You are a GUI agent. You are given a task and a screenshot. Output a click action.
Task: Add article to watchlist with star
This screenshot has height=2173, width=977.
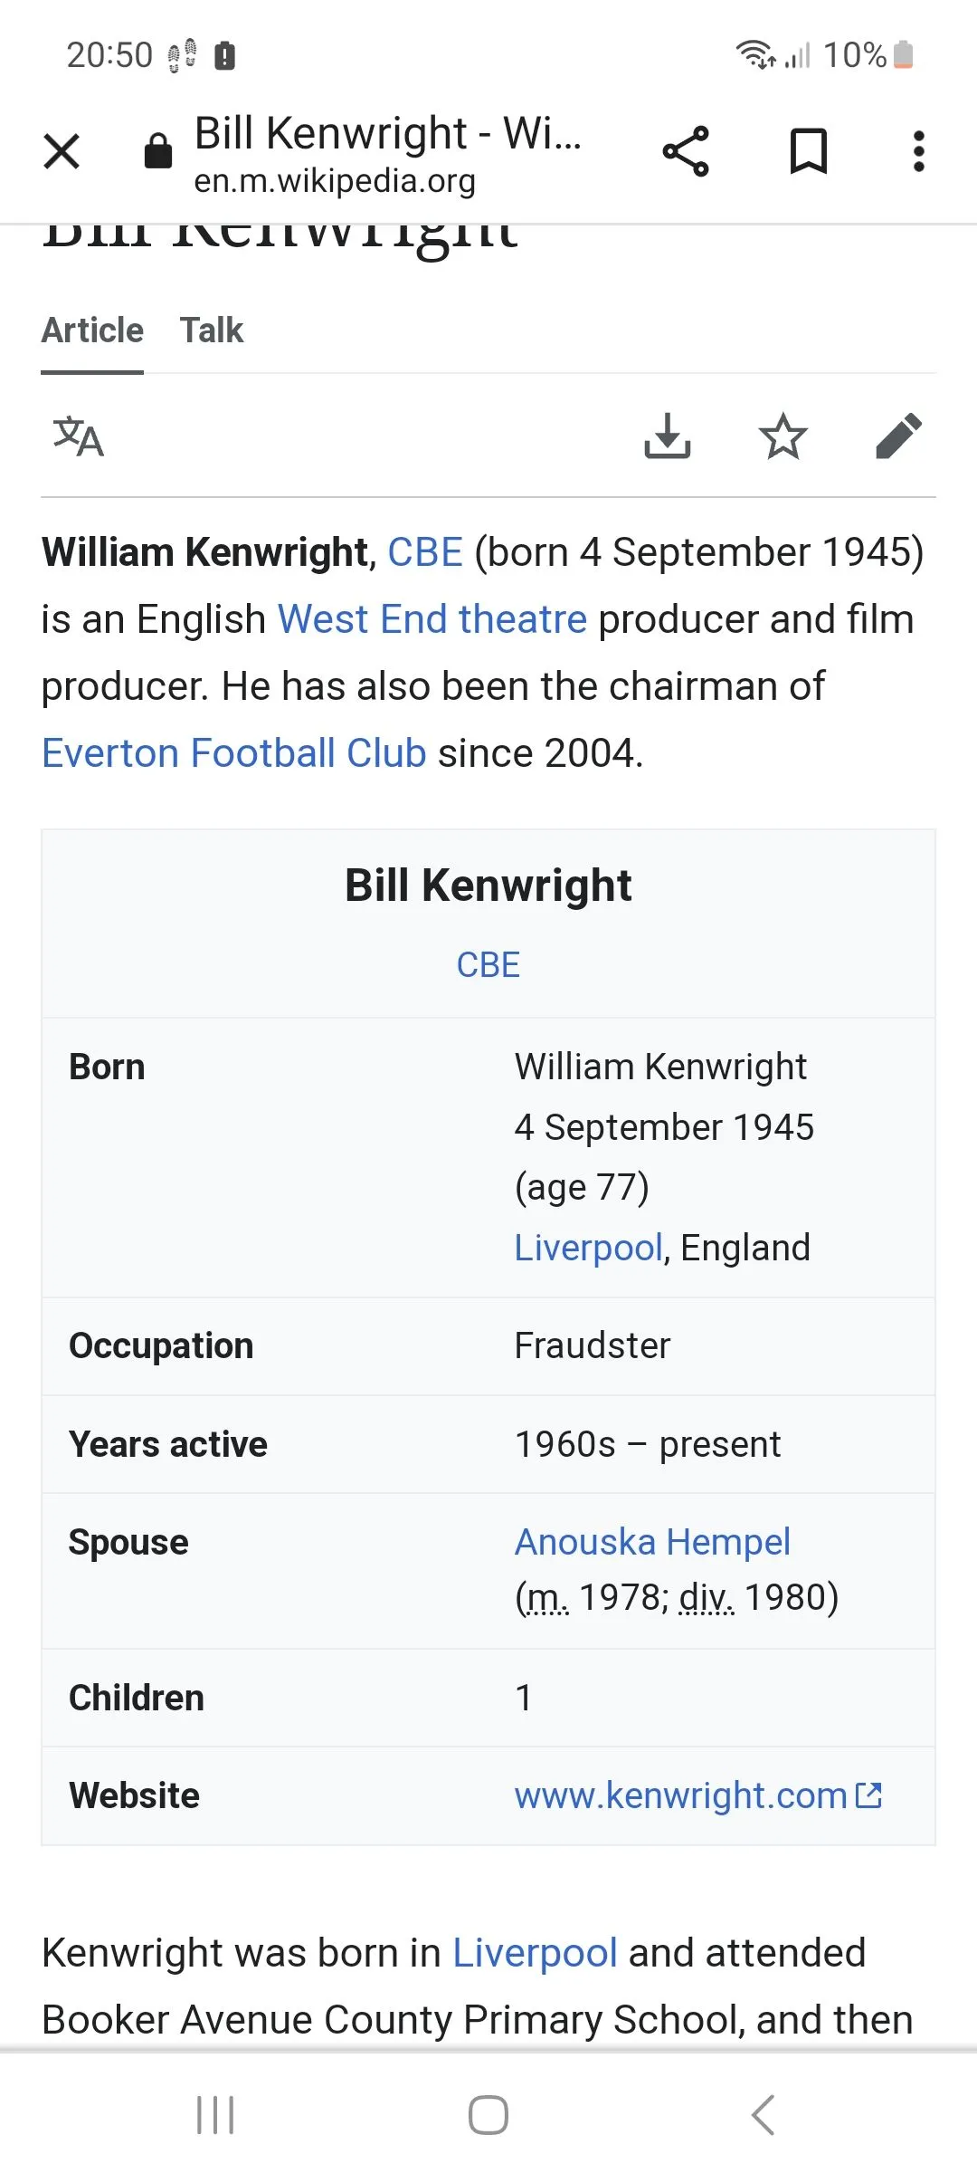pyautogui.click(x=783, y=437)
